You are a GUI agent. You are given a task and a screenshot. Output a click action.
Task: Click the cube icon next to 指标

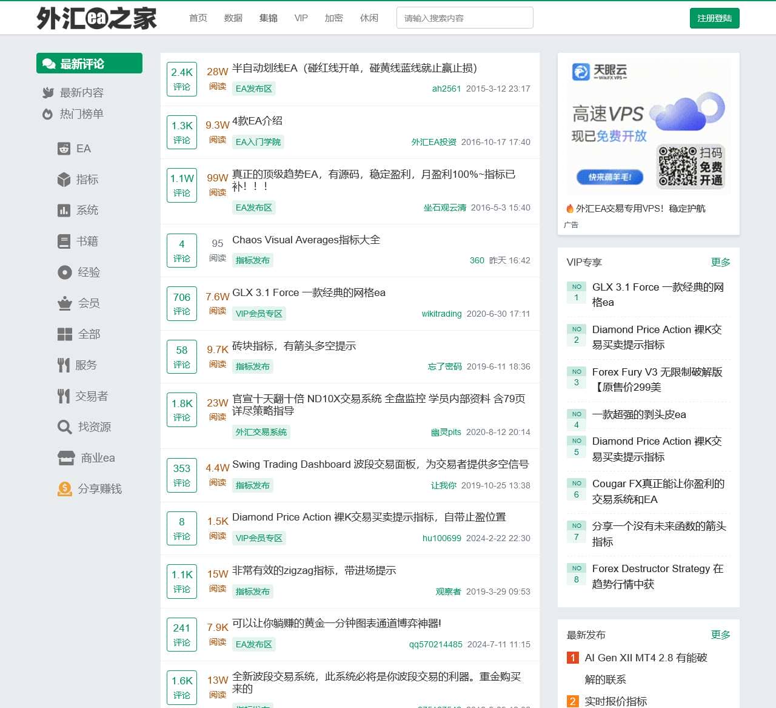(64, 180)
